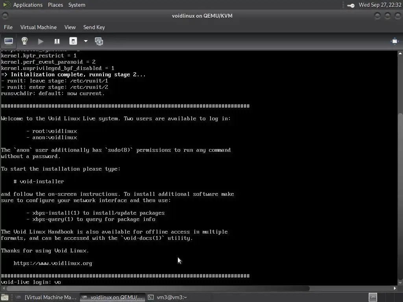Show the graphical console view
The height and width of the screenshot is (302, 403).
point(9,41)
